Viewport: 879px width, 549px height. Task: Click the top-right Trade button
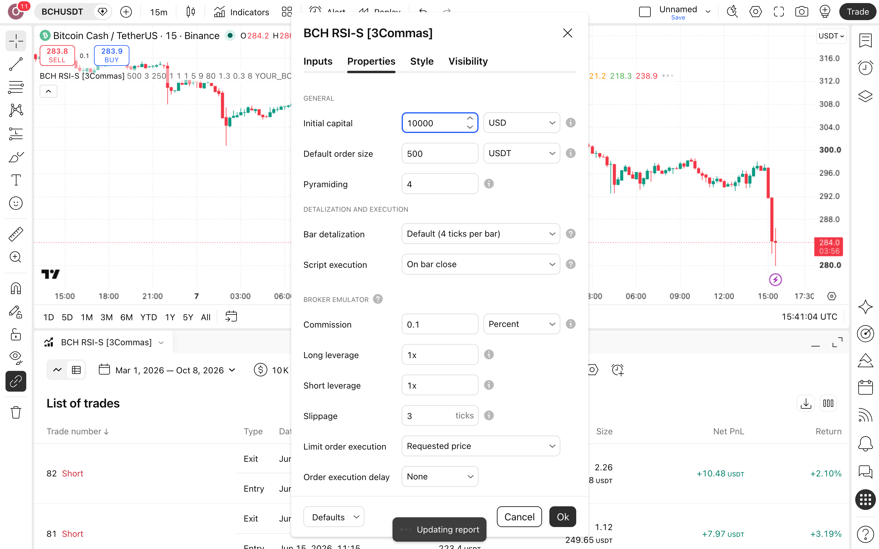point(858,12)
